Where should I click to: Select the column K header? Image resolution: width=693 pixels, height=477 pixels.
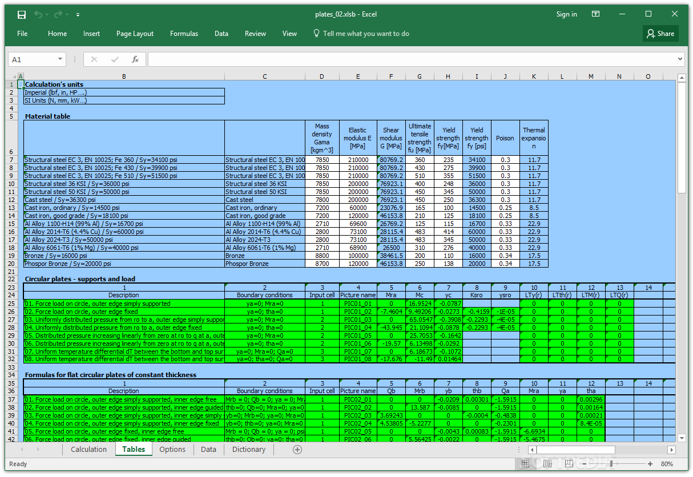pos(534,76)
